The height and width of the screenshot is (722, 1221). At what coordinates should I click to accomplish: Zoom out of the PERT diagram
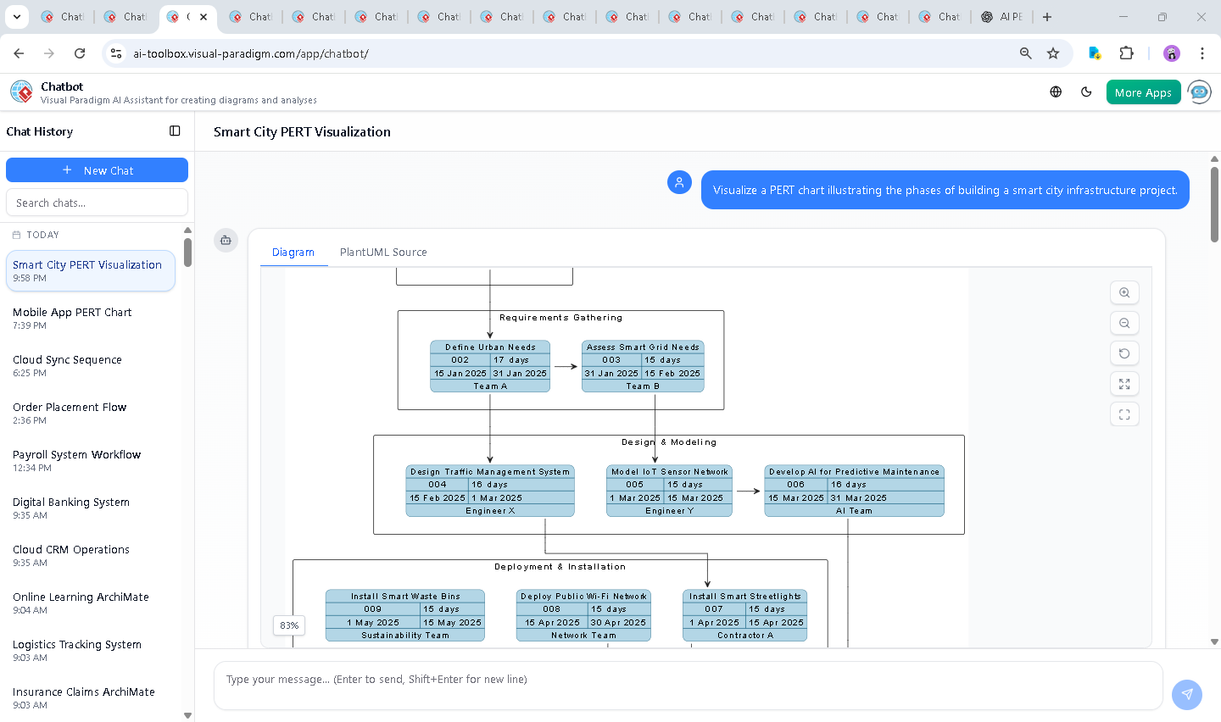1124,323
